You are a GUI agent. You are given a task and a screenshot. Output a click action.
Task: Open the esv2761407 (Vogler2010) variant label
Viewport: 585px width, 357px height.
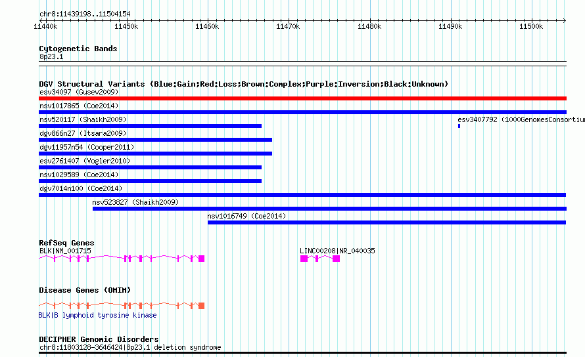[x=85, y=161]
